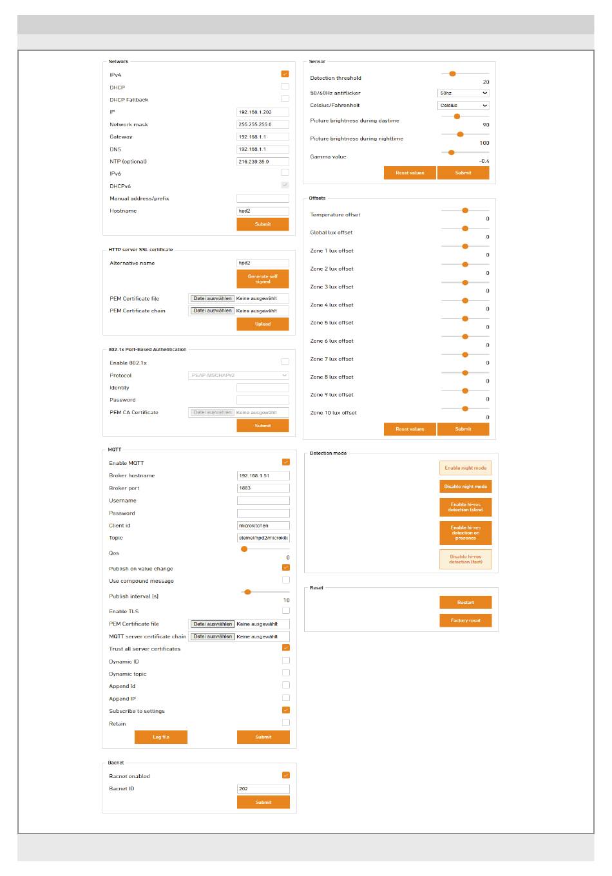Click the Temperature offset slider
The width and height of the screenshot is (612, 876).
[x=465, y=211]
